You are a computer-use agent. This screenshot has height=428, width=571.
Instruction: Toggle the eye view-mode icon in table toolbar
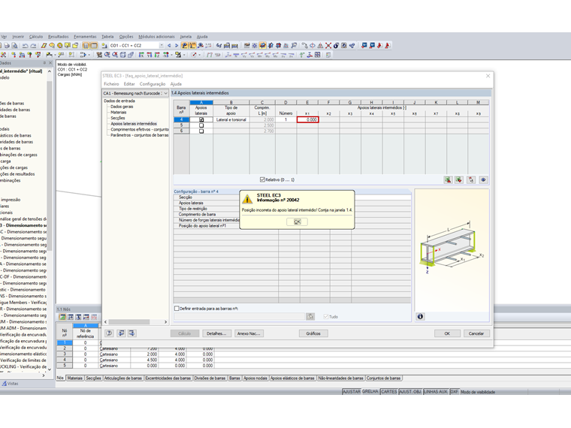tap(483, 179)
